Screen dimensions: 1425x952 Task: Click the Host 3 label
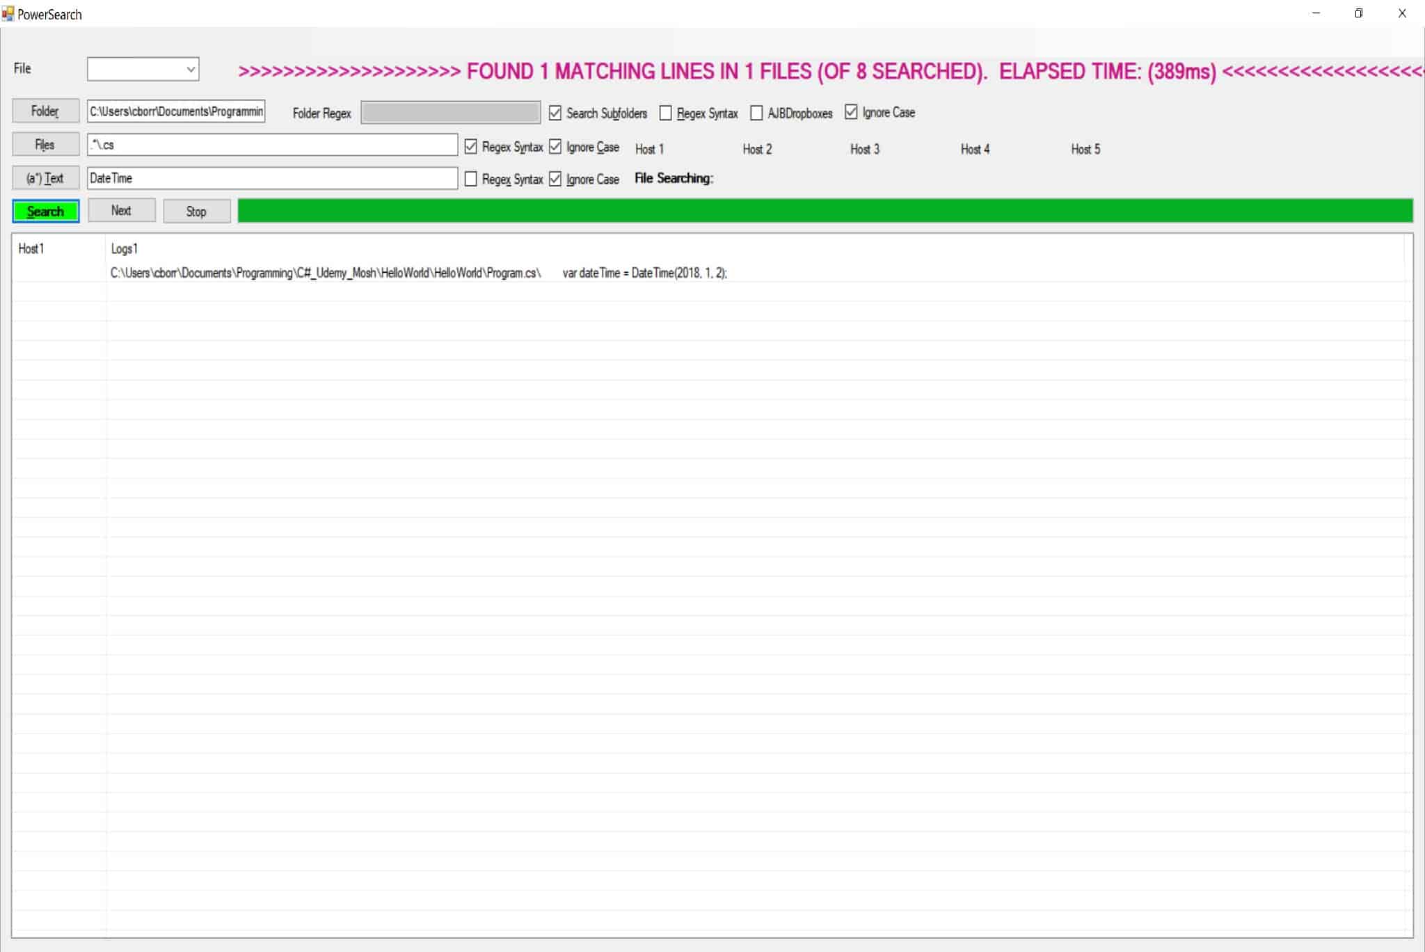(864, 149)
